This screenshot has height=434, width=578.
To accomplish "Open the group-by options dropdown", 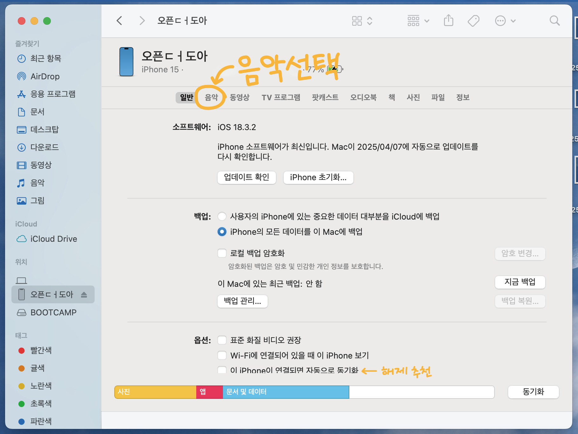I will coord(418,21).
